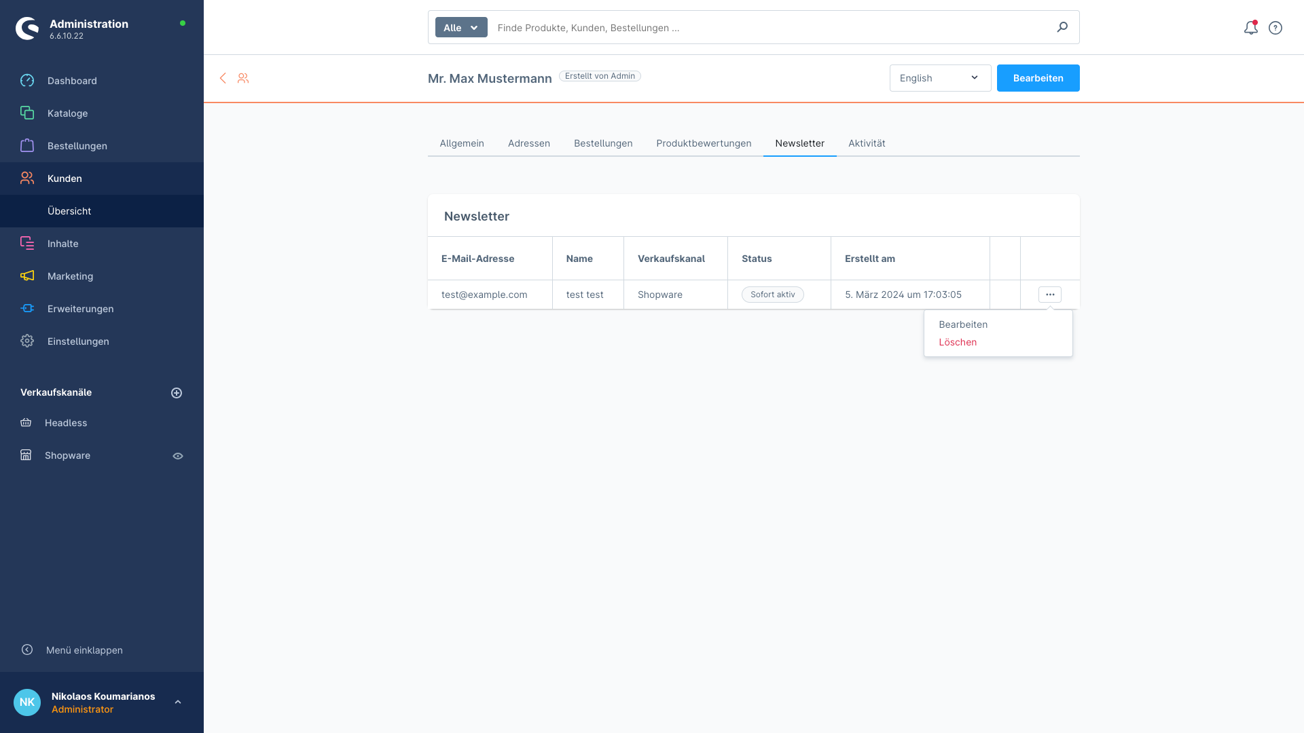1304x733 pixels.
Task: Add a new sales channel with plus icon
Action: pyautogui.click(x=177, y=393)
